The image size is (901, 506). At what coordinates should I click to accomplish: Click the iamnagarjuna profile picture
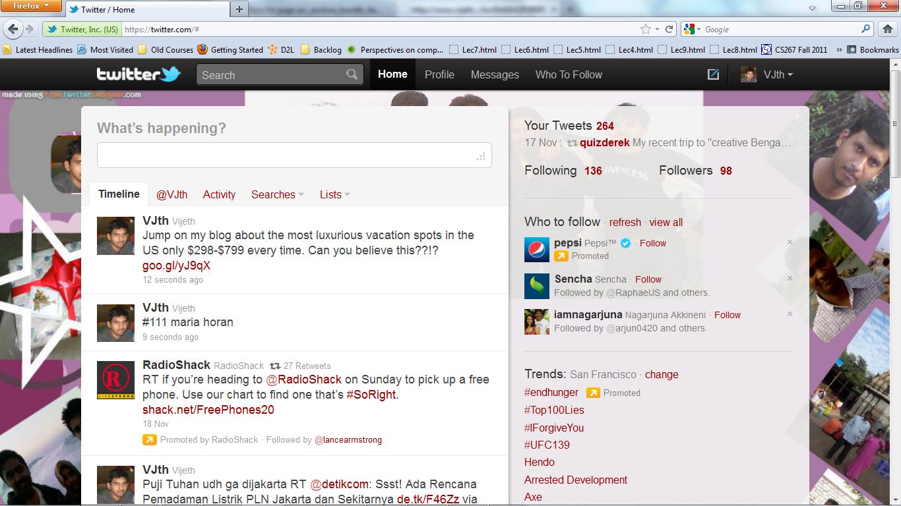[x=536, y=322]
